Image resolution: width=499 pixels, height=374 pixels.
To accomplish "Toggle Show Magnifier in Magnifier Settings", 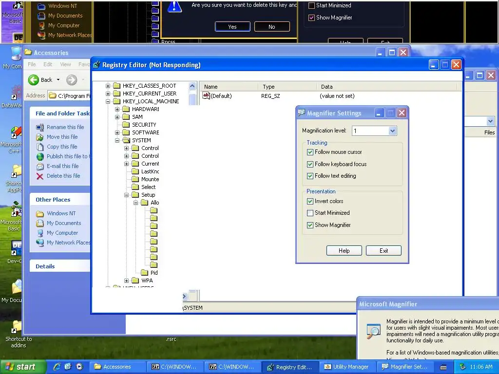I will [x=310, y=225].
